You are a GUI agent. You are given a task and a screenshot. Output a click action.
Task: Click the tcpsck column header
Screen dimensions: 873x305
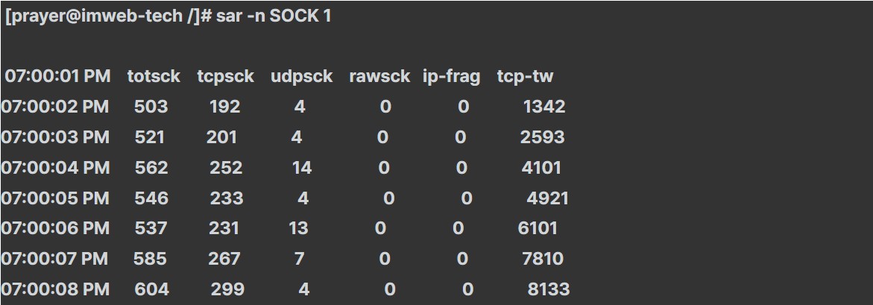[x=225, y=76]
